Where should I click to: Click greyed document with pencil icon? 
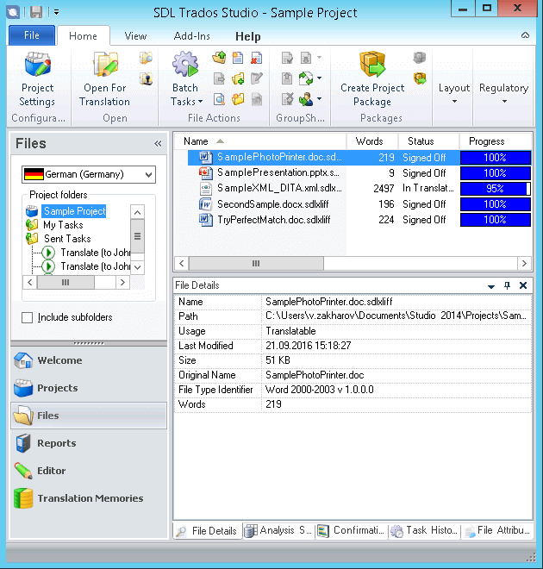coord(257,78)
